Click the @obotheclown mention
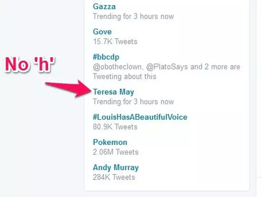 point(116,67)
